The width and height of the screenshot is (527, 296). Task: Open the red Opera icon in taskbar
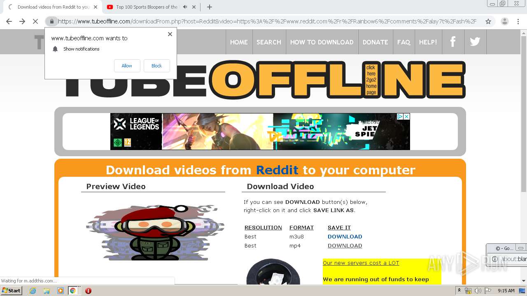(88, 291)
